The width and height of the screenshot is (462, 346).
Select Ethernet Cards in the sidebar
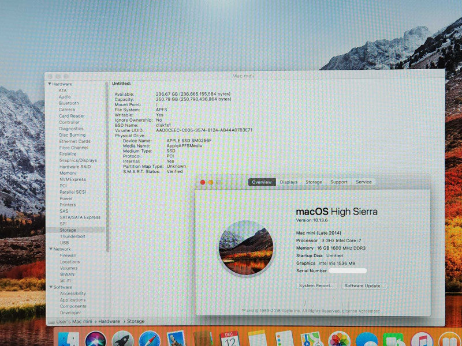coord(75,141)
